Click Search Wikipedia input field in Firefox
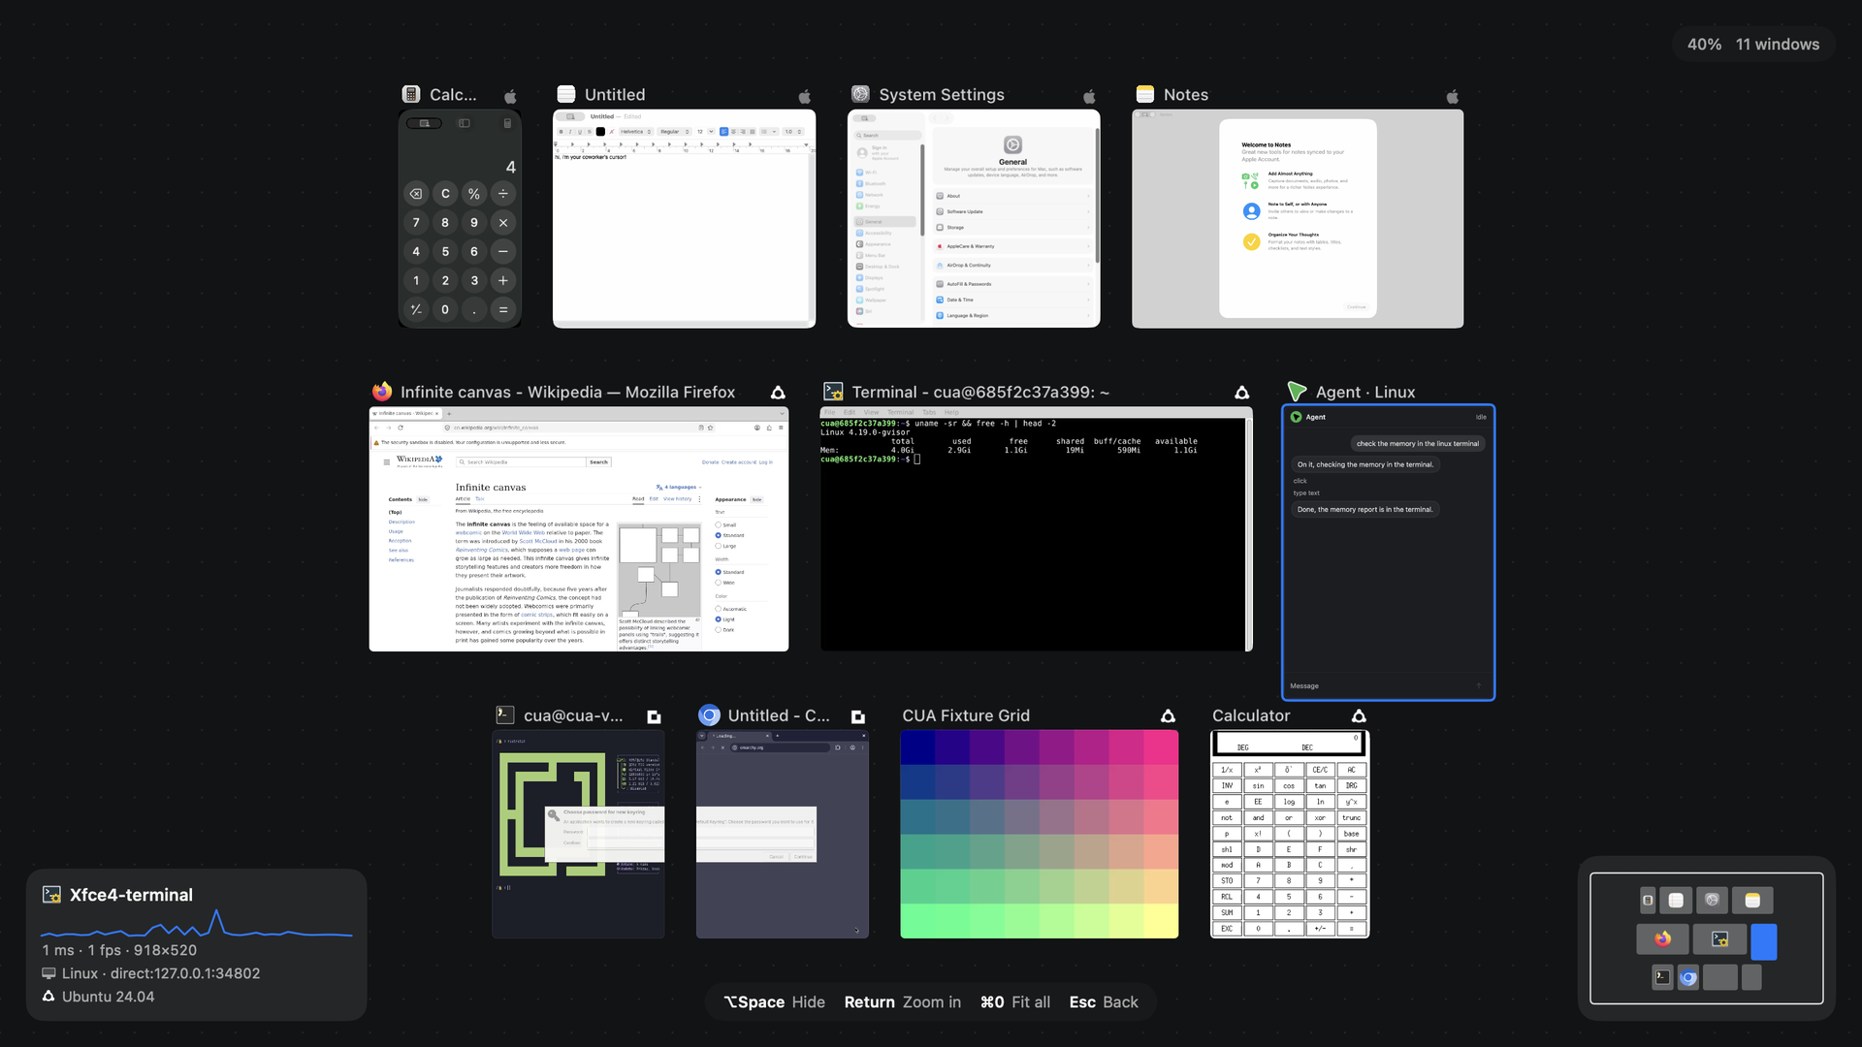This screenshot has height=1047, width=1862. pos(521,462)
